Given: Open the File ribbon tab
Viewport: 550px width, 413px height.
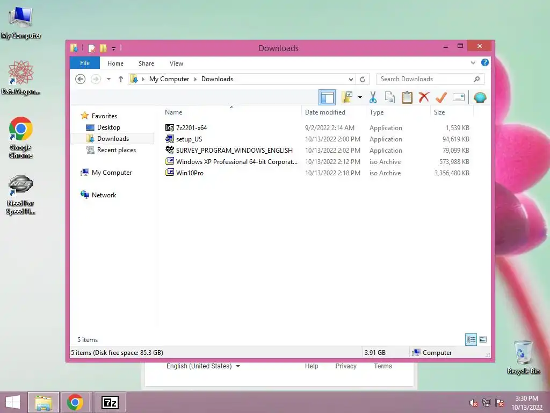Looking at the screenshot, I should point(84,63).
